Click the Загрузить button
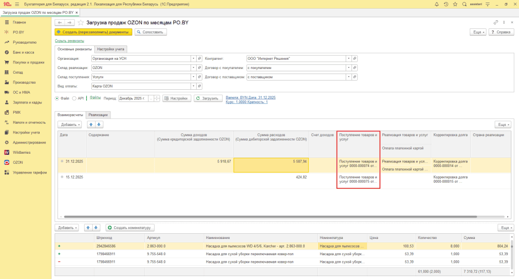519x279 pixels. [207, 98]
